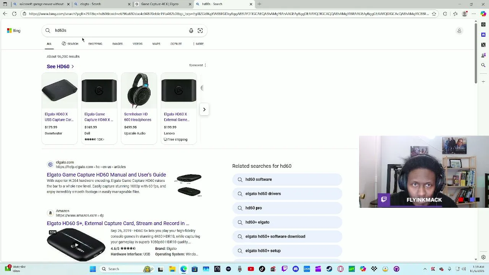Open Watchlist Ideas widget on taskbar
Screen dimensions: 489x275
[x=15, y=269]
